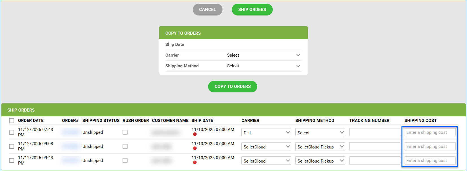Toggle the select-all checkbox in table header
The width and height of the screenshot is (467, 171).
tap(12, 121)
